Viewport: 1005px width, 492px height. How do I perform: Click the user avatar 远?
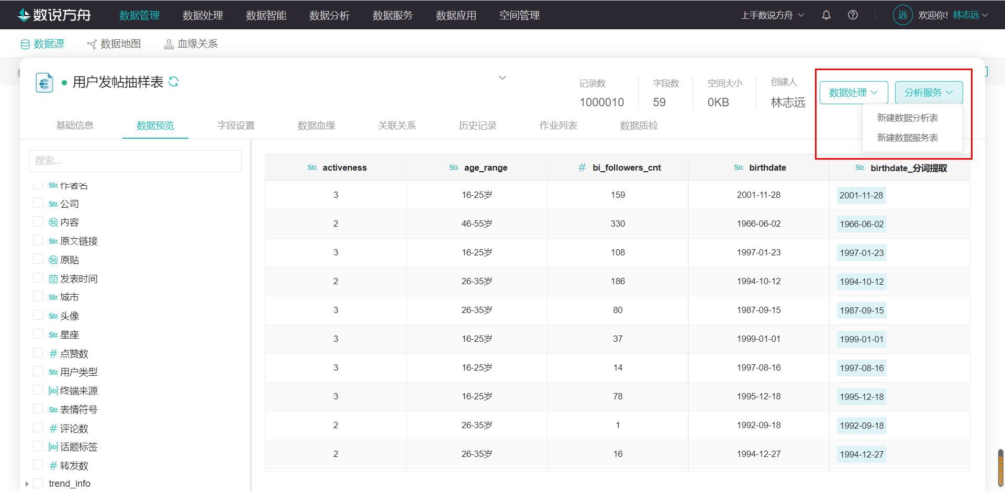tap(902, 15)
